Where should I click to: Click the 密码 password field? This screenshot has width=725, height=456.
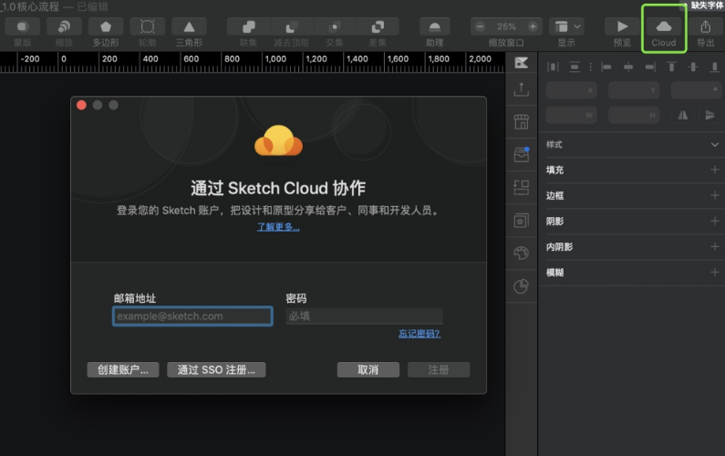pos(365,316)
